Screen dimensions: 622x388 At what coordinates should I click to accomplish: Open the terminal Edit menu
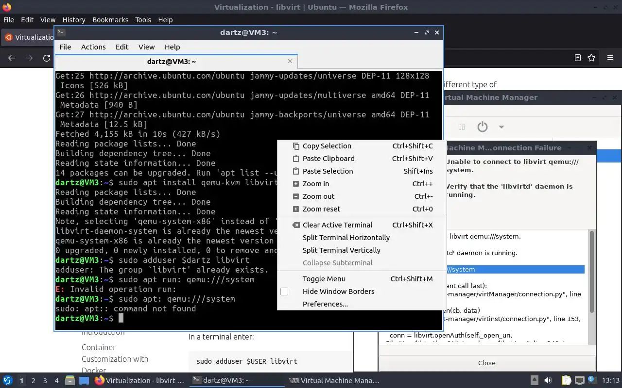click(x=122, y=47)
